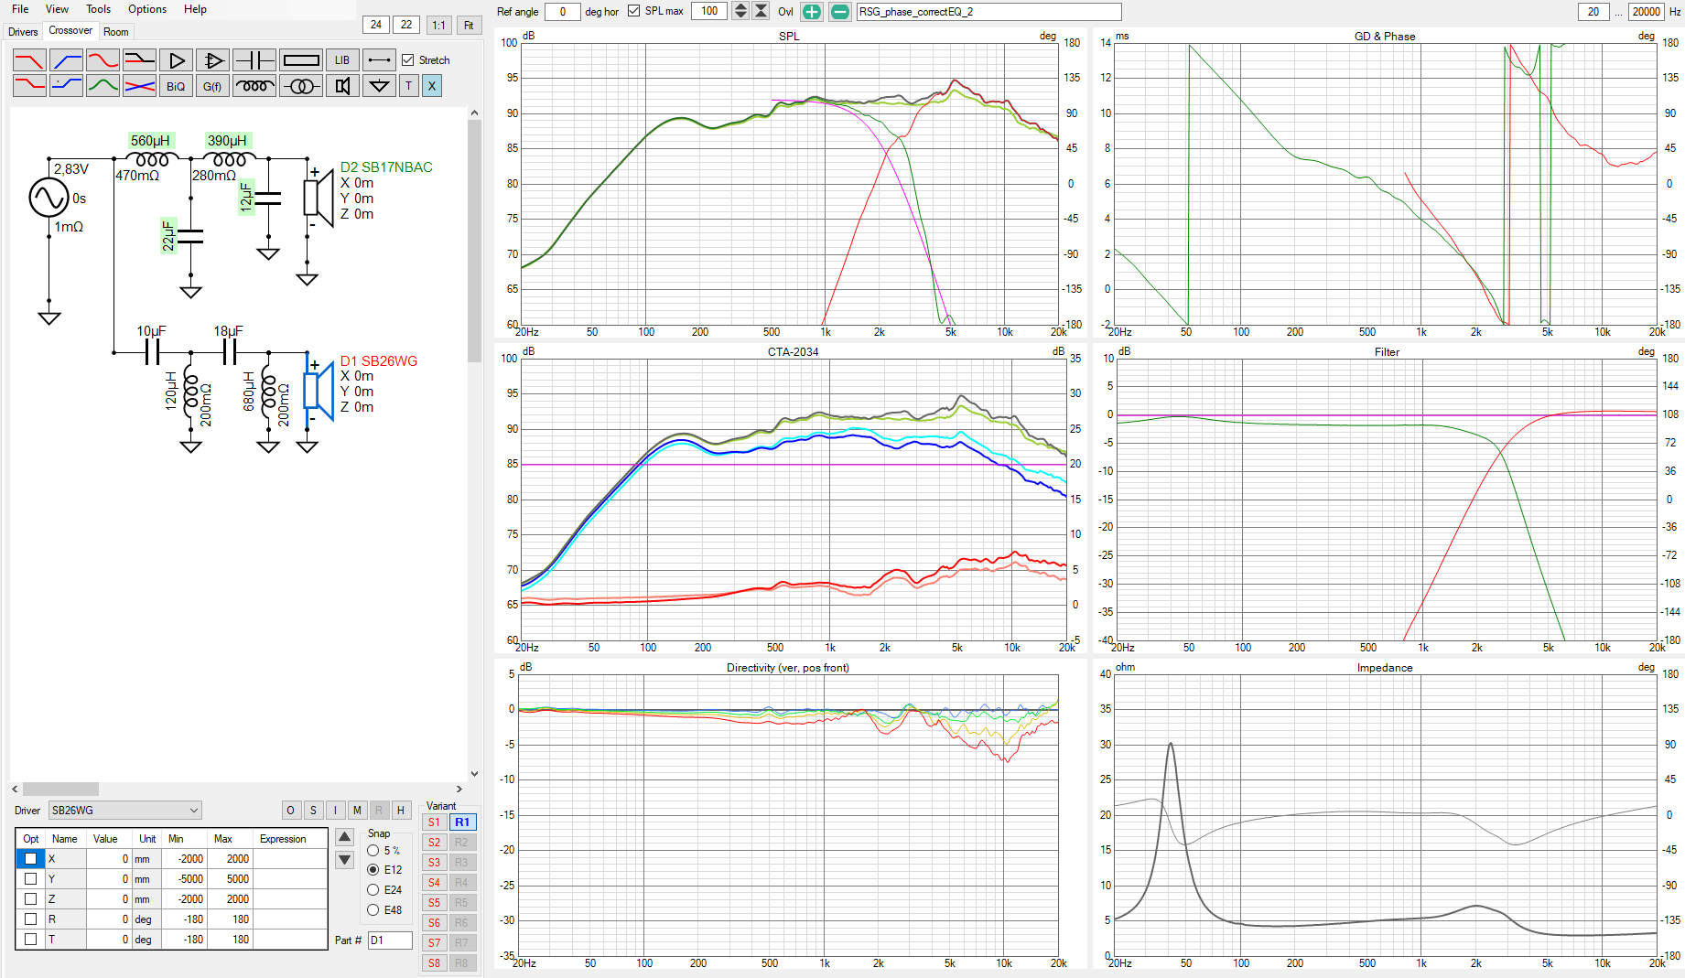Uncheck the Stretch checkbox

point(408,60)
